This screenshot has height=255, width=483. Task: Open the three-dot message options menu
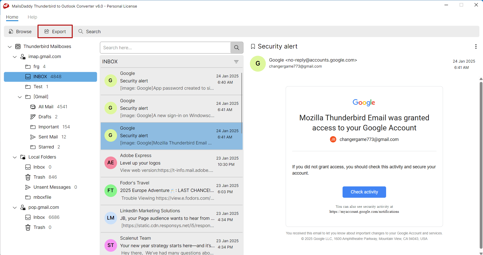(x=475, y=46)
